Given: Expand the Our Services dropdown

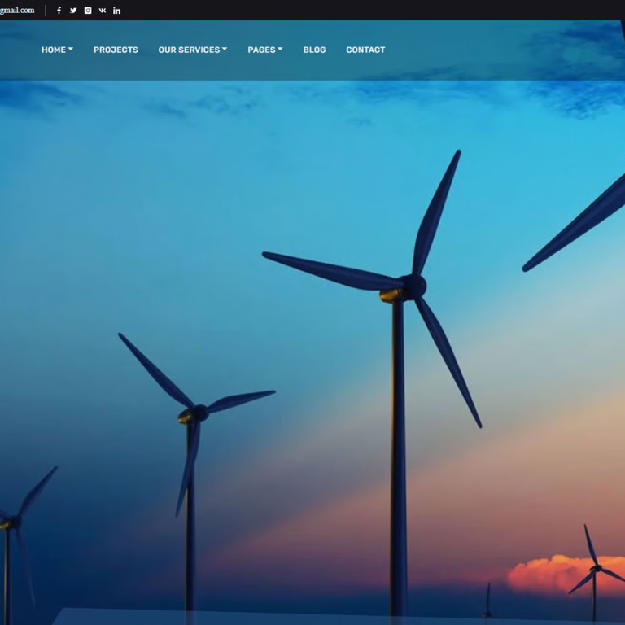Looking at the screenshot, I should coord(193,50).
